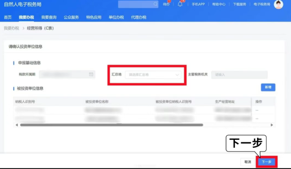Click the blue 下一步 next button

click(266, 162)
